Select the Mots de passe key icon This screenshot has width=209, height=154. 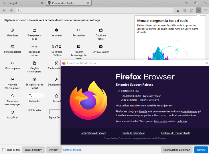coord(12,63)
